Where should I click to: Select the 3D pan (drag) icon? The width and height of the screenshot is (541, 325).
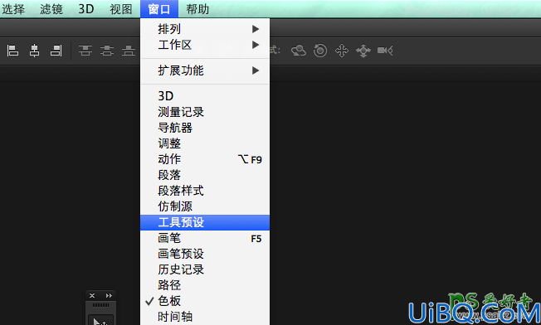pyautogui.click(x=342, y=51)
